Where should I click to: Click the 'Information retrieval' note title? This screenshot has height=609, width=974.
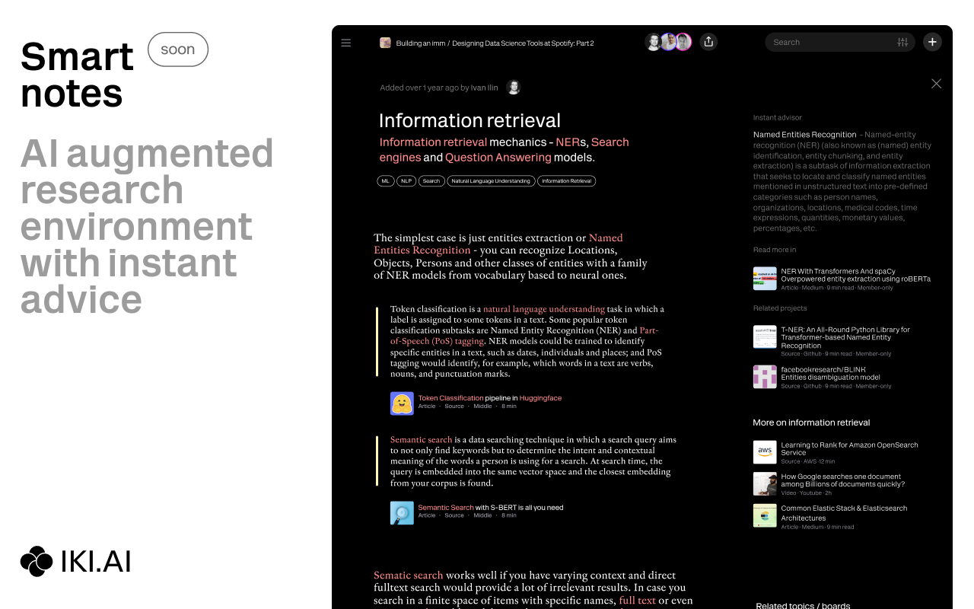(x=469, y=121)
